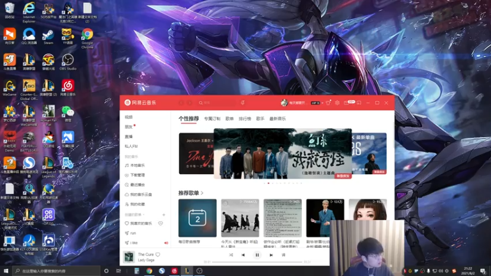Click Chrome icon in the taskbar
Image resolution: width=491 pixels, height=276 pixels.
(149, 270)
